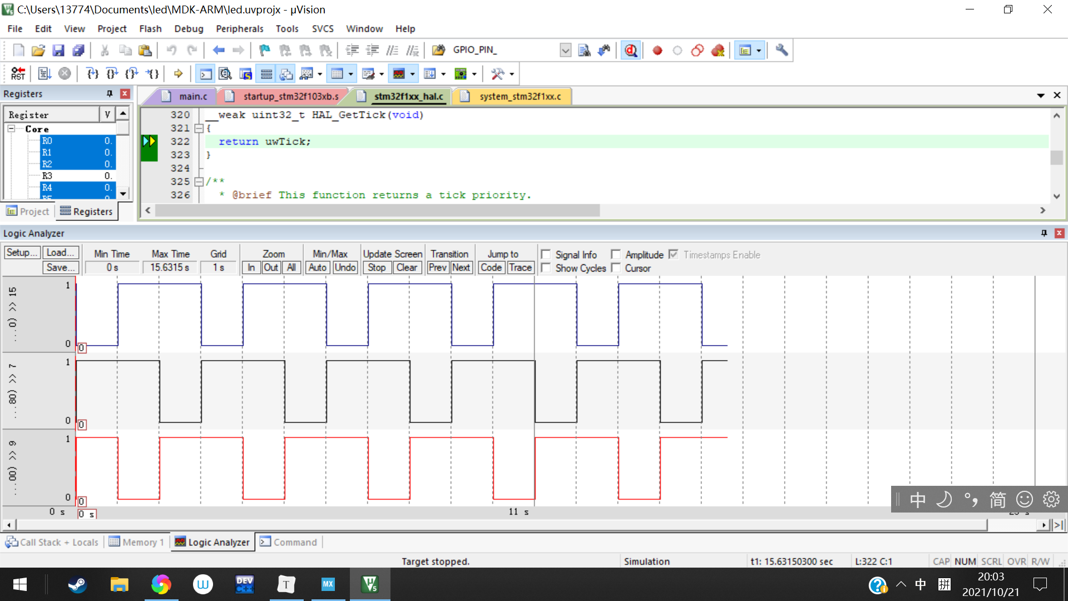The height and width of the screenshot is (601, 1068).
Task: Tick the Cursor checkbox
Action: (616, 268)
